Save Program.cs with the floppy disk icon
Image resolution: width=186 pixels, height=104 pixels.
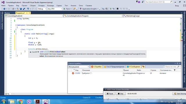(x=21, y=9)
